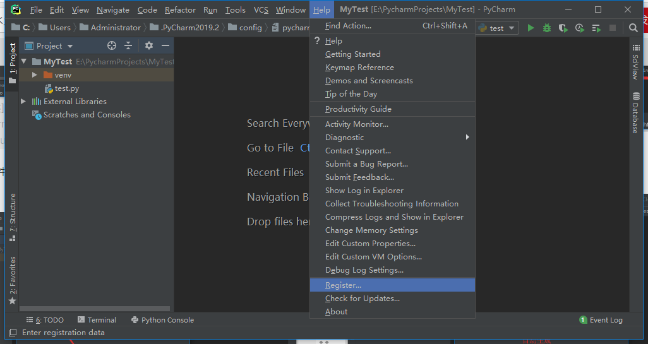Open the Python Console tool window

(162, 319)
